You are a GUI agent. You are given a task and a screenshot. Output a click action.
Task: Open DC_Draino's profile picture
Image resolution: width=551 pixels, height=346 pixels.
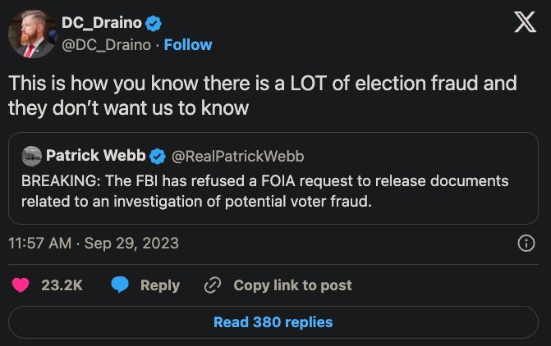pos(32,34)
